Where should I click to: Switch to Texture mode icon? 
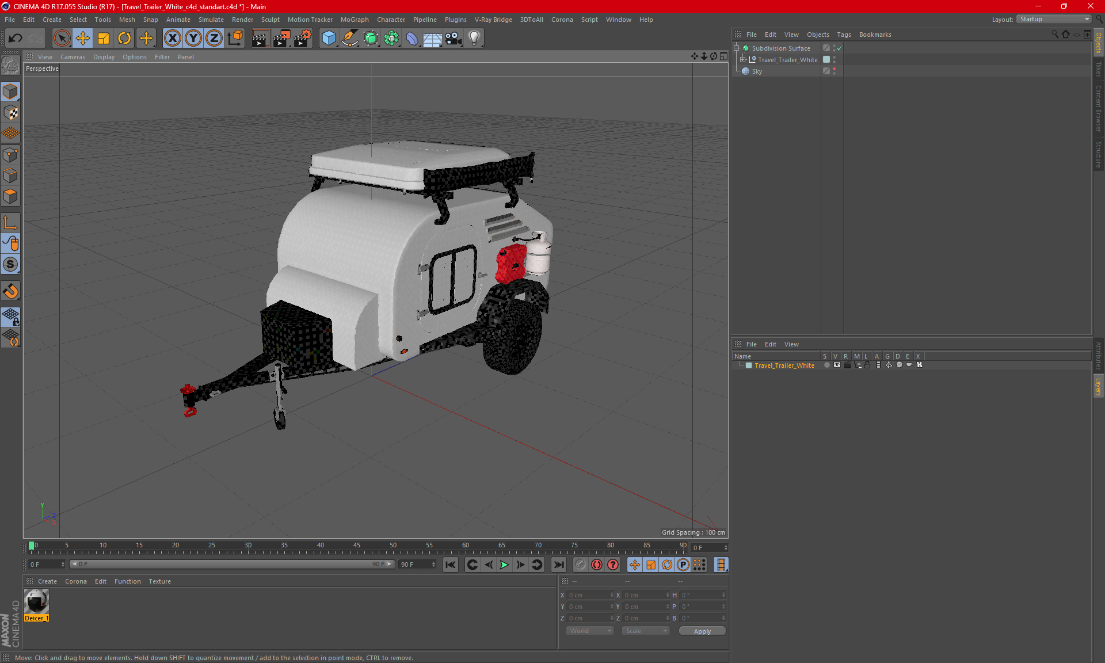click(10, 112)
